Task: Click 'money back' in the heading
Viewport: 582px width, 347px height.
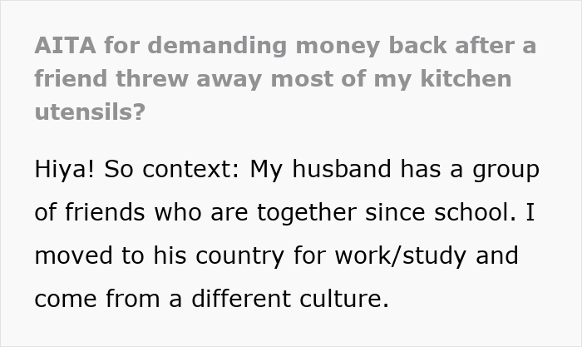Action: (371, 46)
